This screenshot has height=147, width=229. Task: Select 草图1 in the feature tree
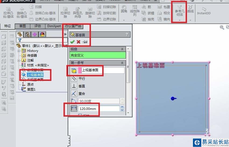coord(28,89)
